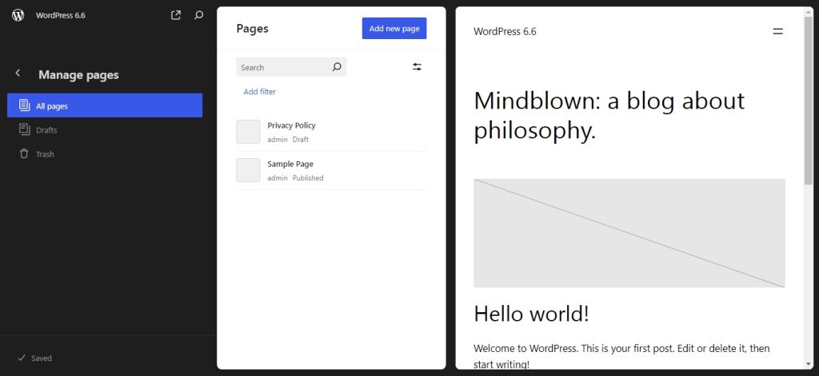Click Hello world! post title in preview
Image resolution: width=819 pixels, height=376 pixels.
click(531, 314)
